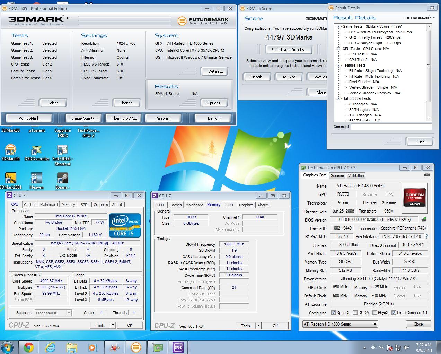The image size is (441, 354).
Task: Collapse the Game Tests tree node
Action: [338, 26]
